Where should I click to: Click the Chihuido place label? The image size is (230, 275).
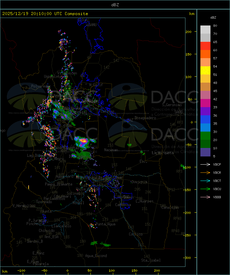[47, 231]
